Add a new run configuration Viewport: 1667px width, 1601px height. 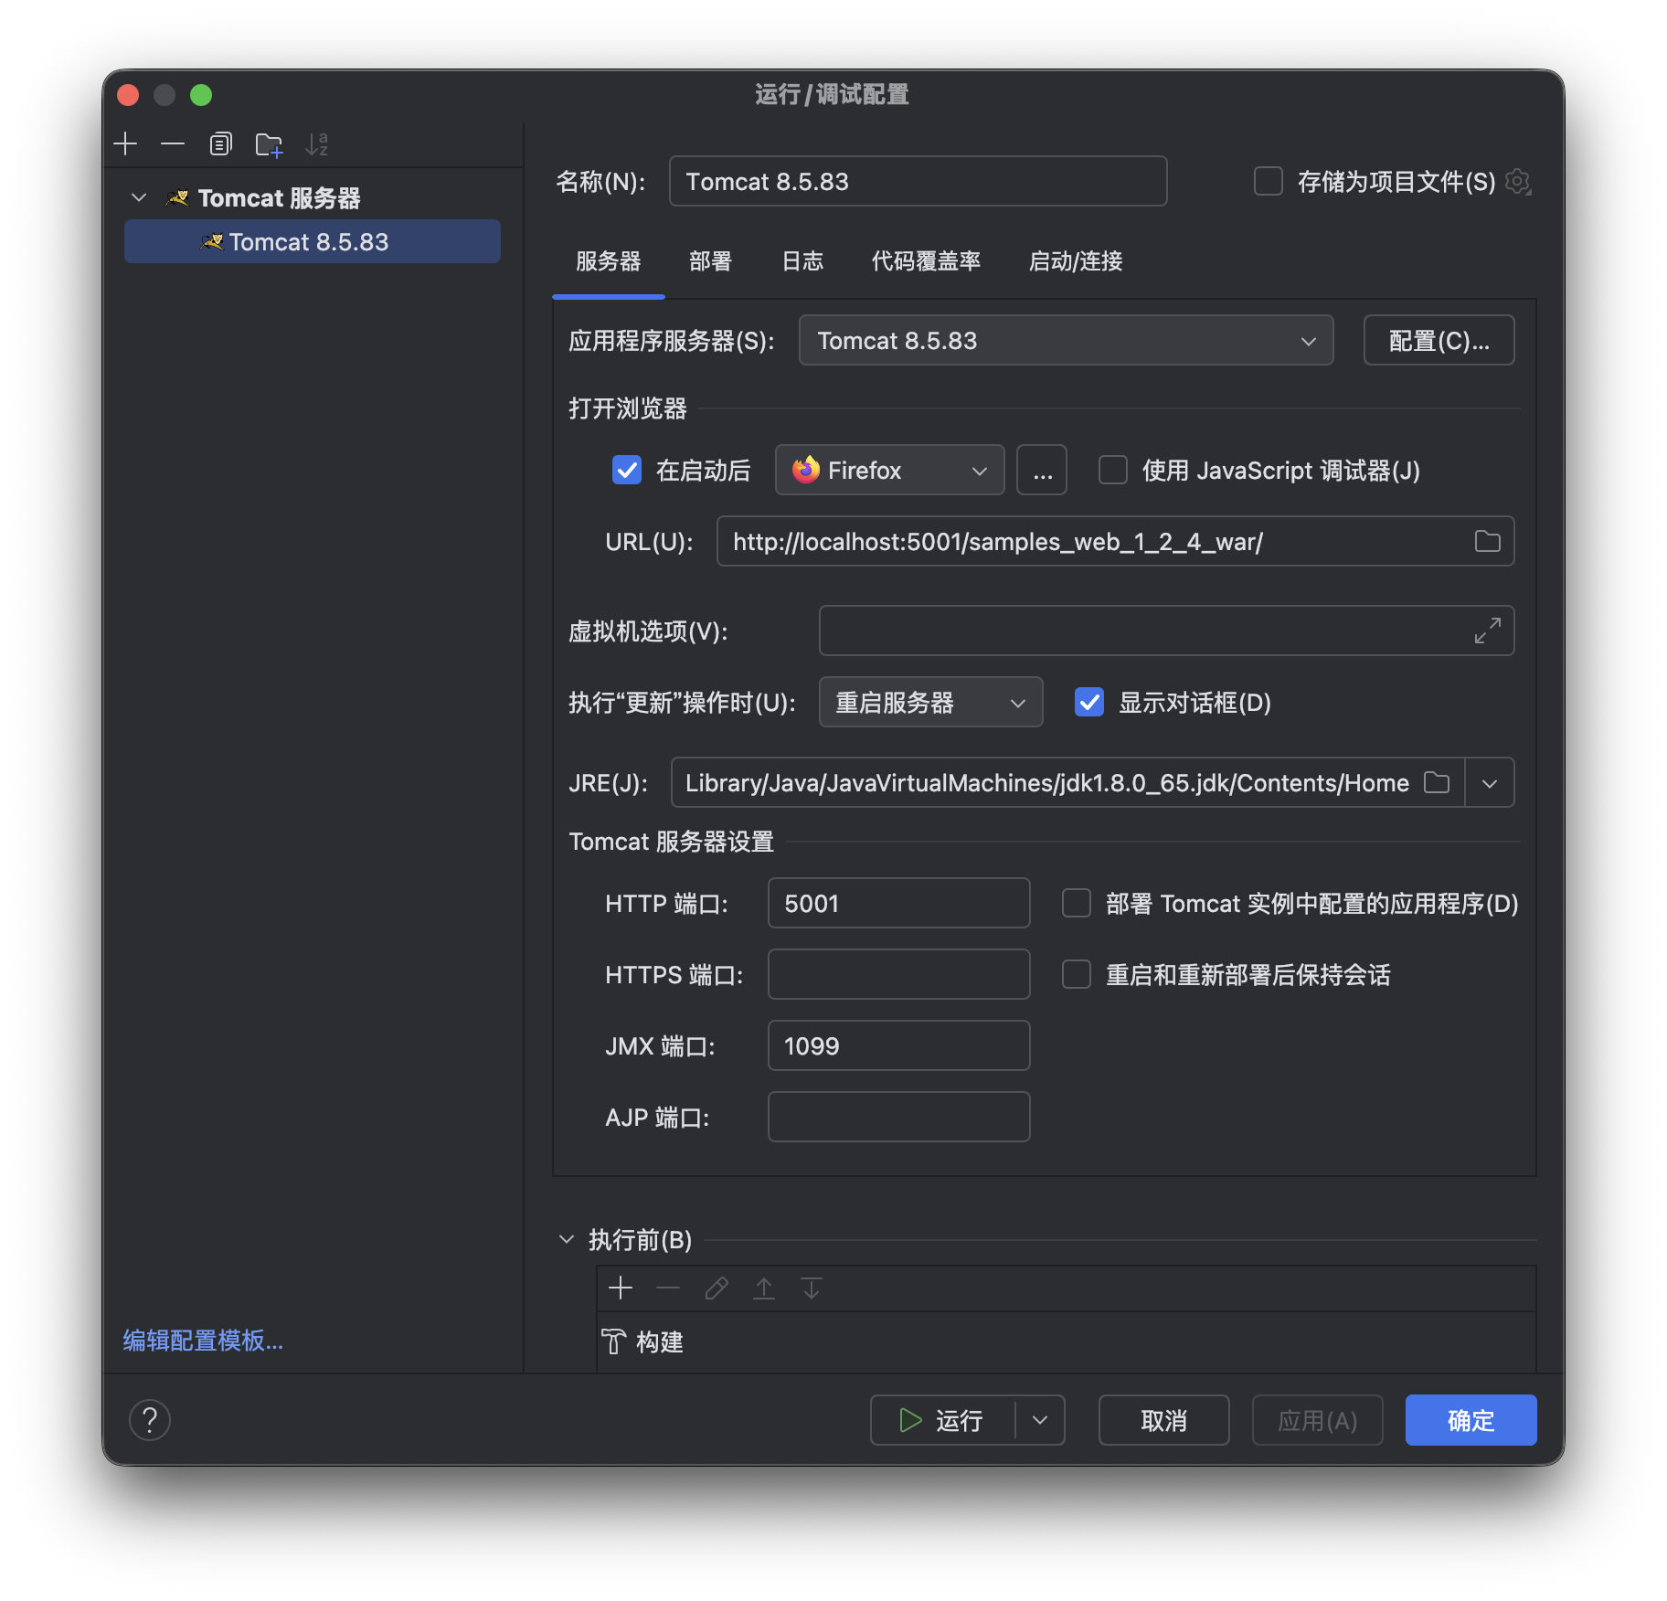125,143
